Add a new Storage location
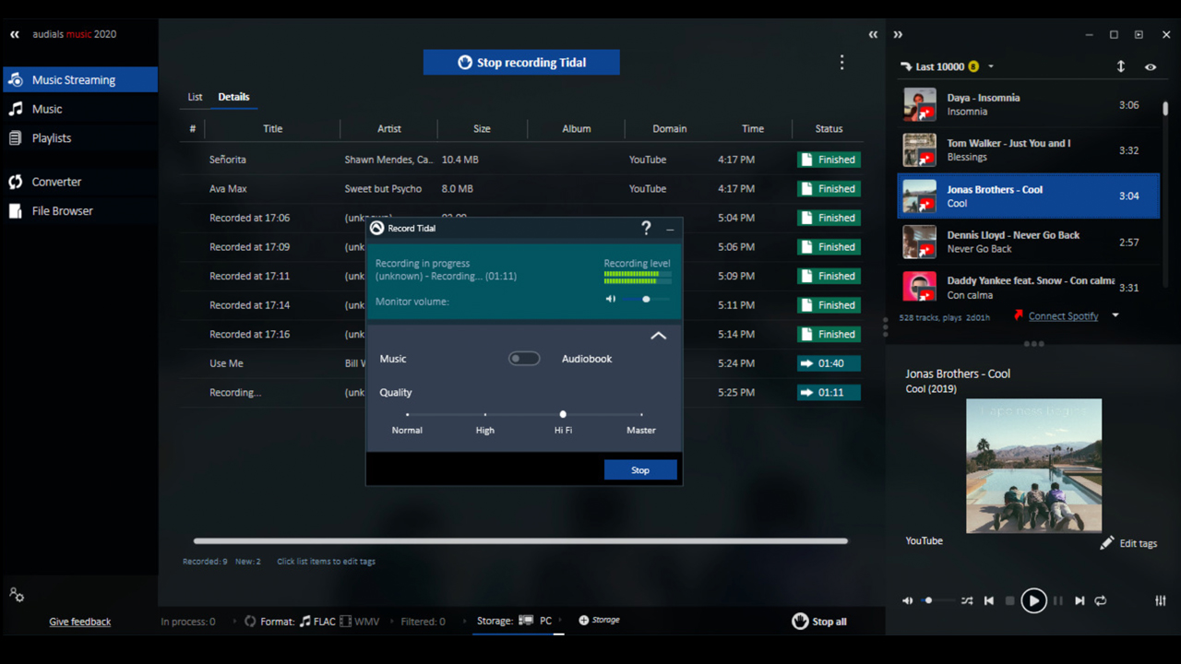This screenshot has height=664, width=1181. 599,620
